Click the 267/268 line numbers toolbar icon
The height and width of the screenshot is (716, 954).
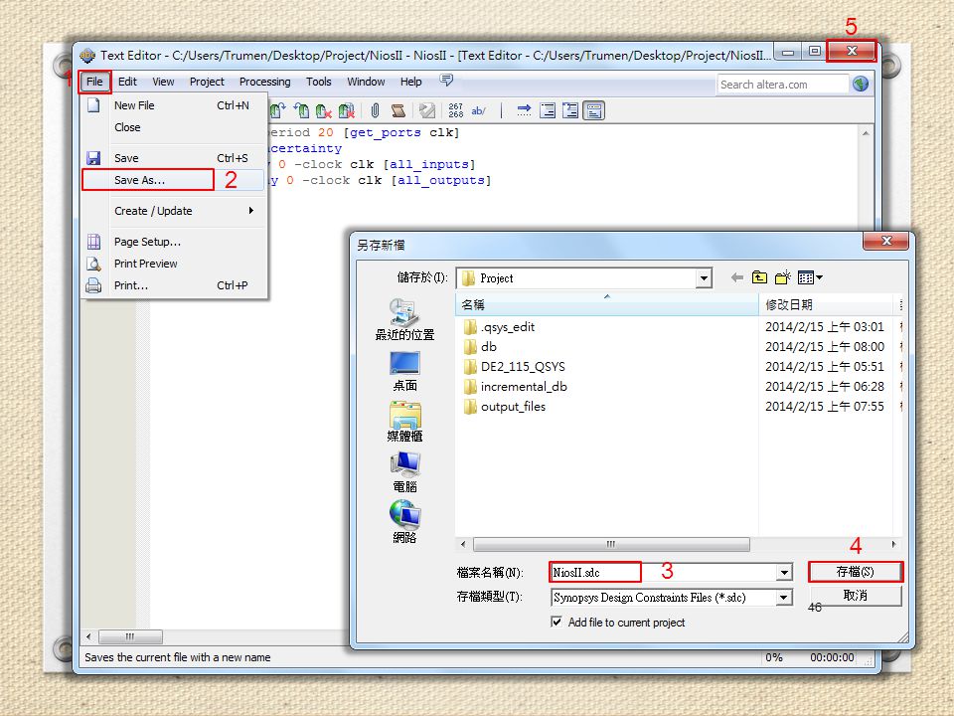coord(456,110)
